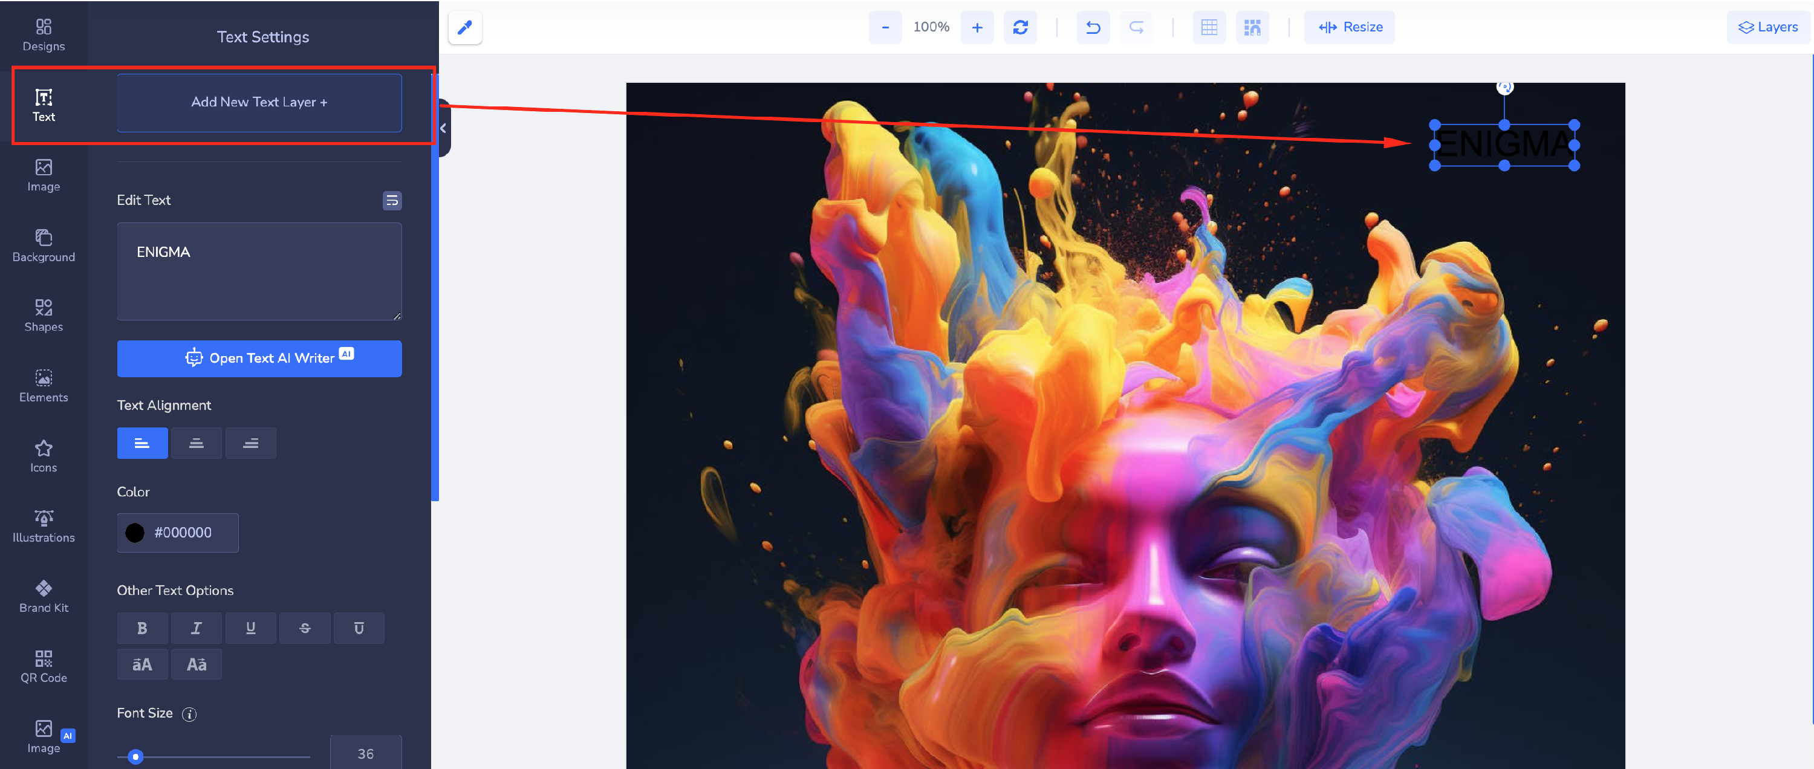The height and width of the screenshot is (769, 1814).
Task: Click the eyedropper color picker tool
Action: coord(465,27)
